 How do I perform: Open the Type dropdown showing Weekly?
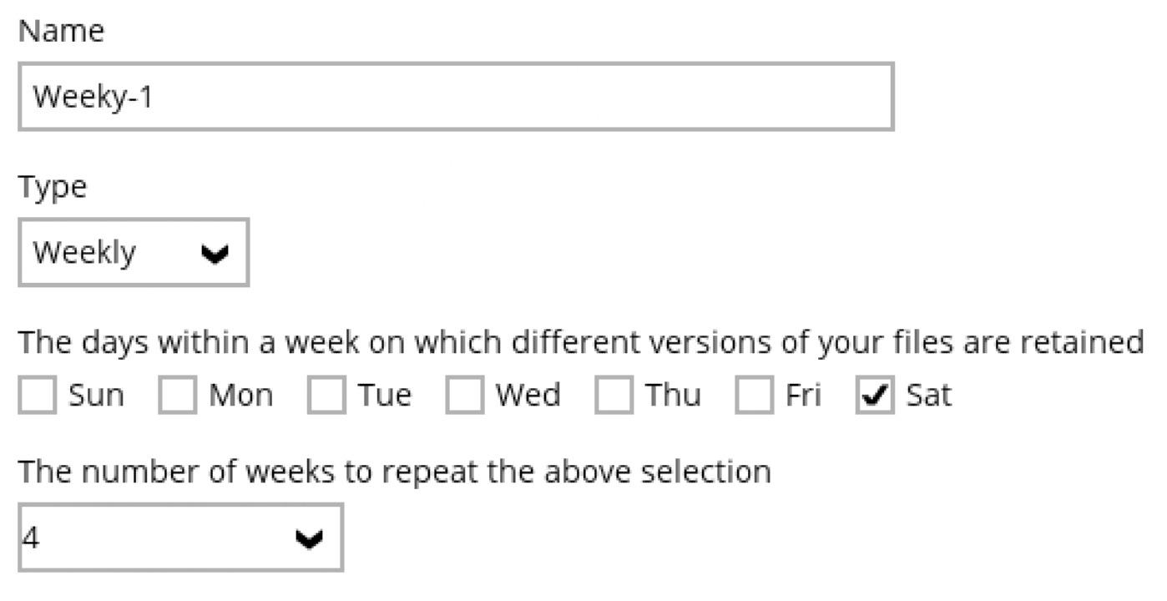click(x=134, y=252)
